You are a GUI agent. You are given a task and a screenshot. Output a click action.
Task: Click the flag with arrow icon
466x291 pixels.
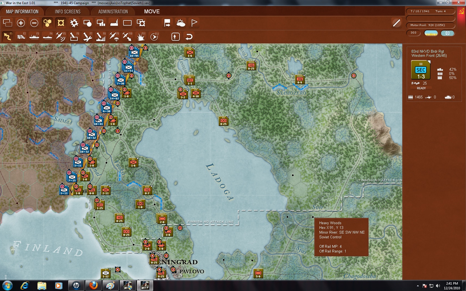pyautogui.click(x=167, y=23)
